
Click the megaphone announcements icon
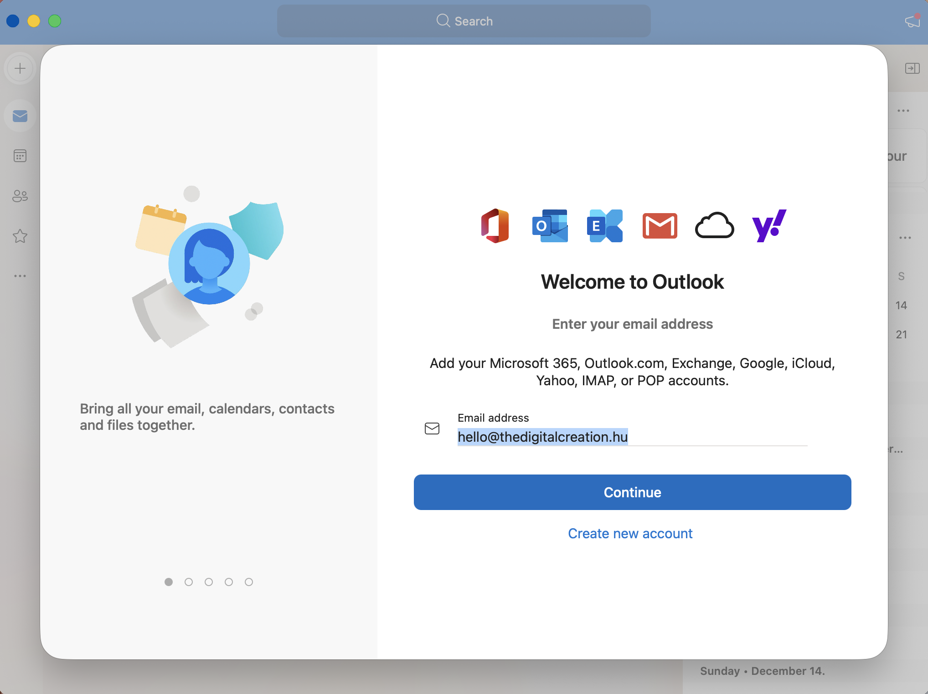tap(913, 21)
